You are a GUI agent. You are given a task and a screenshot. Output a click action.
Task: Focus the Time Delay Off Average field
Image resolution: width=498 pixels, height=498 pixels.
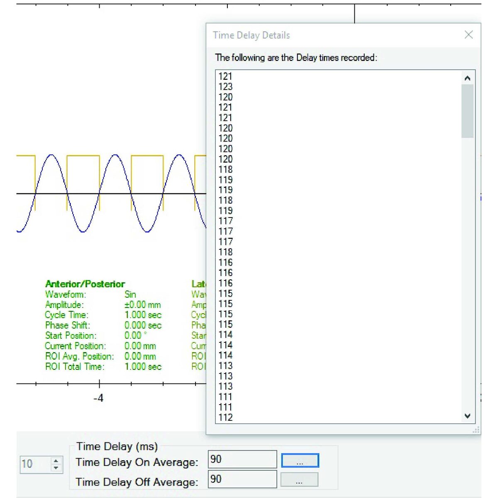tap(242, 479)
